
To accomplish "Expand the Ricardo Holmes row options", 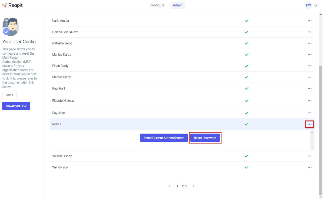I will click(309, 101).
